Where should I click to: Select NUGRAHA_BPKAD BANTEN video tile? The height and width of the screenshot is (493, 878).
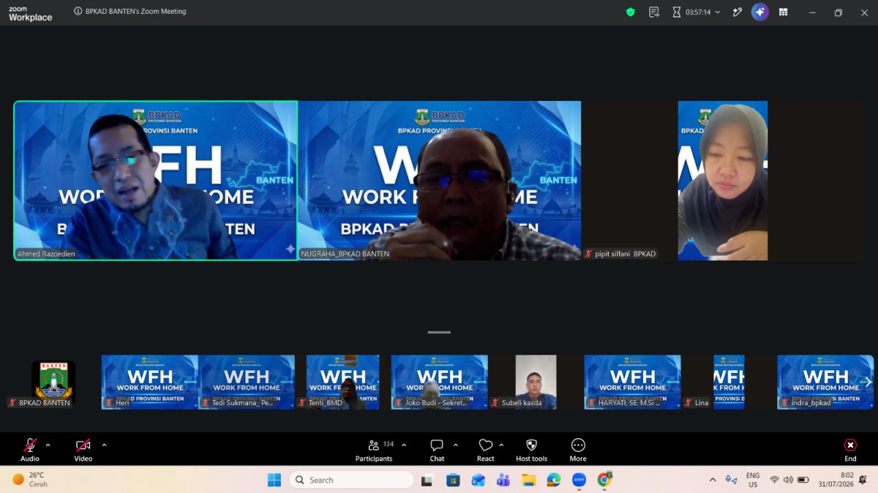440,181
